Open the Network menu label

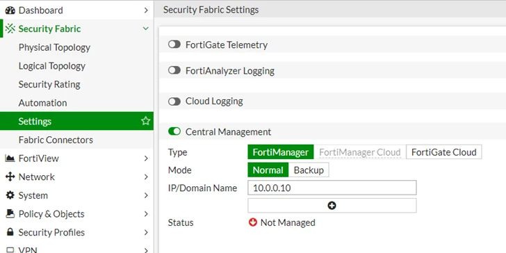37,177
